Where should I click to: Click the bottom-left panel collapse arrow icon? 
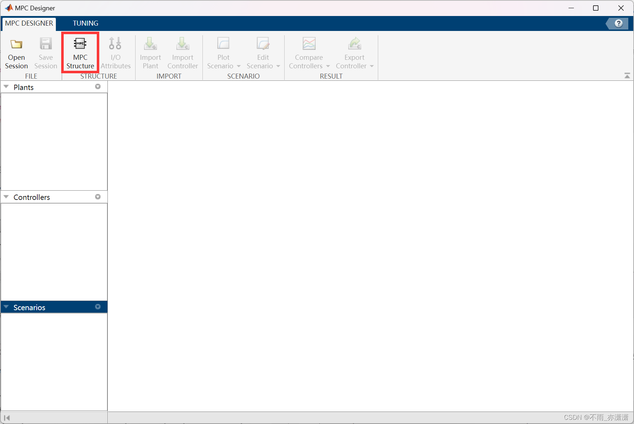point(7,418)
